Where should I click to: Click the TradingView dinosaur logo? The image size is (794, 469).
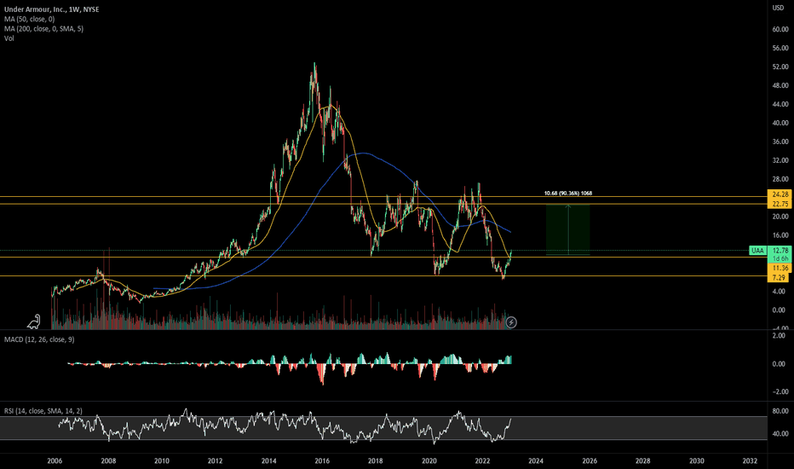click(34, 321)
